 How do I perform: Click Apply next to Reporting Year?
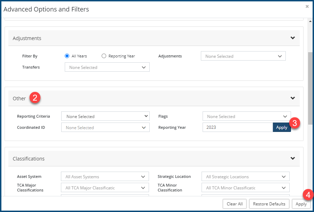point(281,127)
